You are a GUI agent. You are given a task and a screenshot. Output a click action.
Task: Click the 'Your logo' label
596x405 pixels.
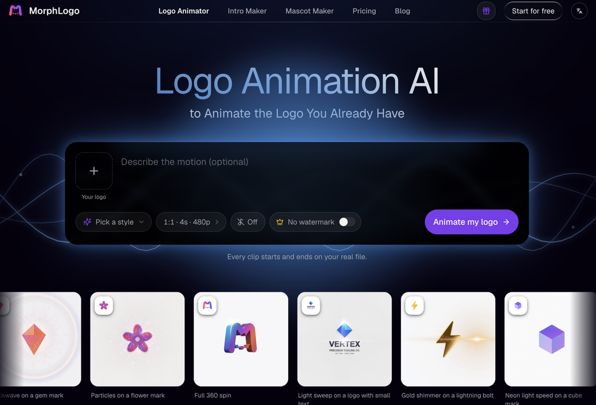pos(94,197)
